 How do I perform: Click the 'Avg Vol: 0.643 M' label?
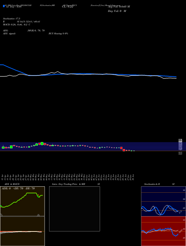(119, 7)
